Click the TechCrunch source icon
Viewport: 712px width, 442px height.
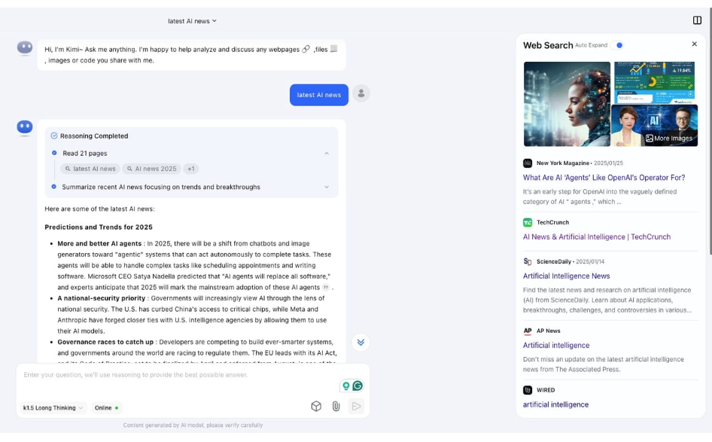pyautogui.click(x=527, y=223)
